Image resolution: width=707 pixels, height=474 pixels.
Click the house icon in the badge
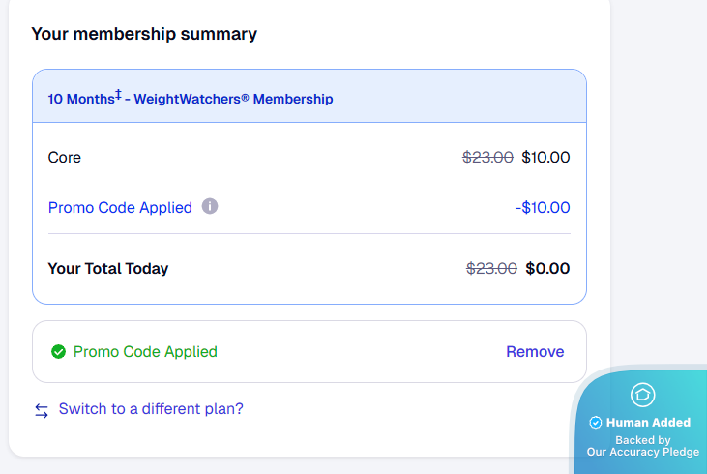pyautogui.click(x=642, y=394)
